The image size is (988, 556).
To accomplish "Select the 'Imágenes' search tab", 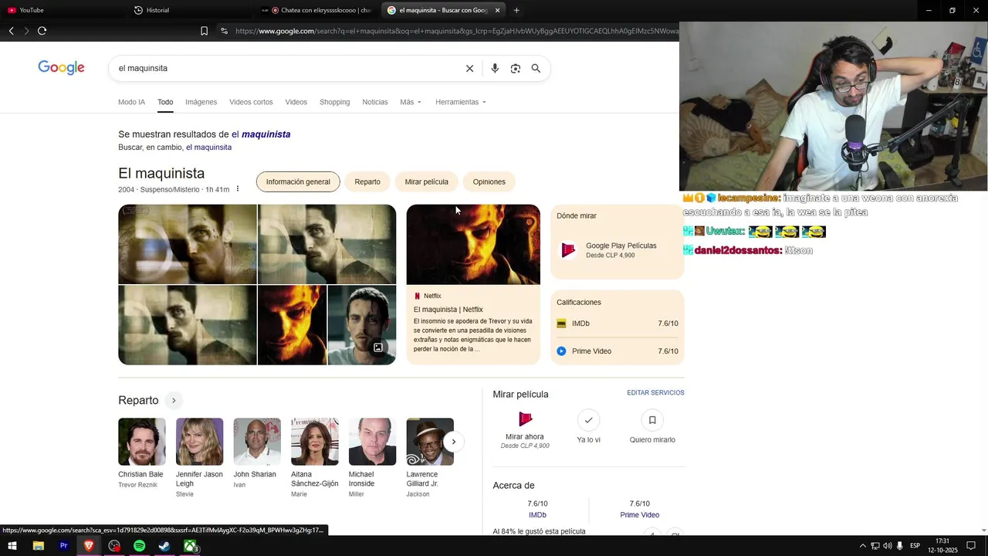I will (201, 102).
